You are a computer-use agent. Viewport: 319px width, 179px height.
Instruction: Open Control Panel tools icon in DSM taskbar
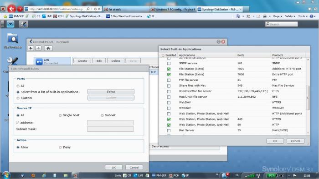point(23,24)
